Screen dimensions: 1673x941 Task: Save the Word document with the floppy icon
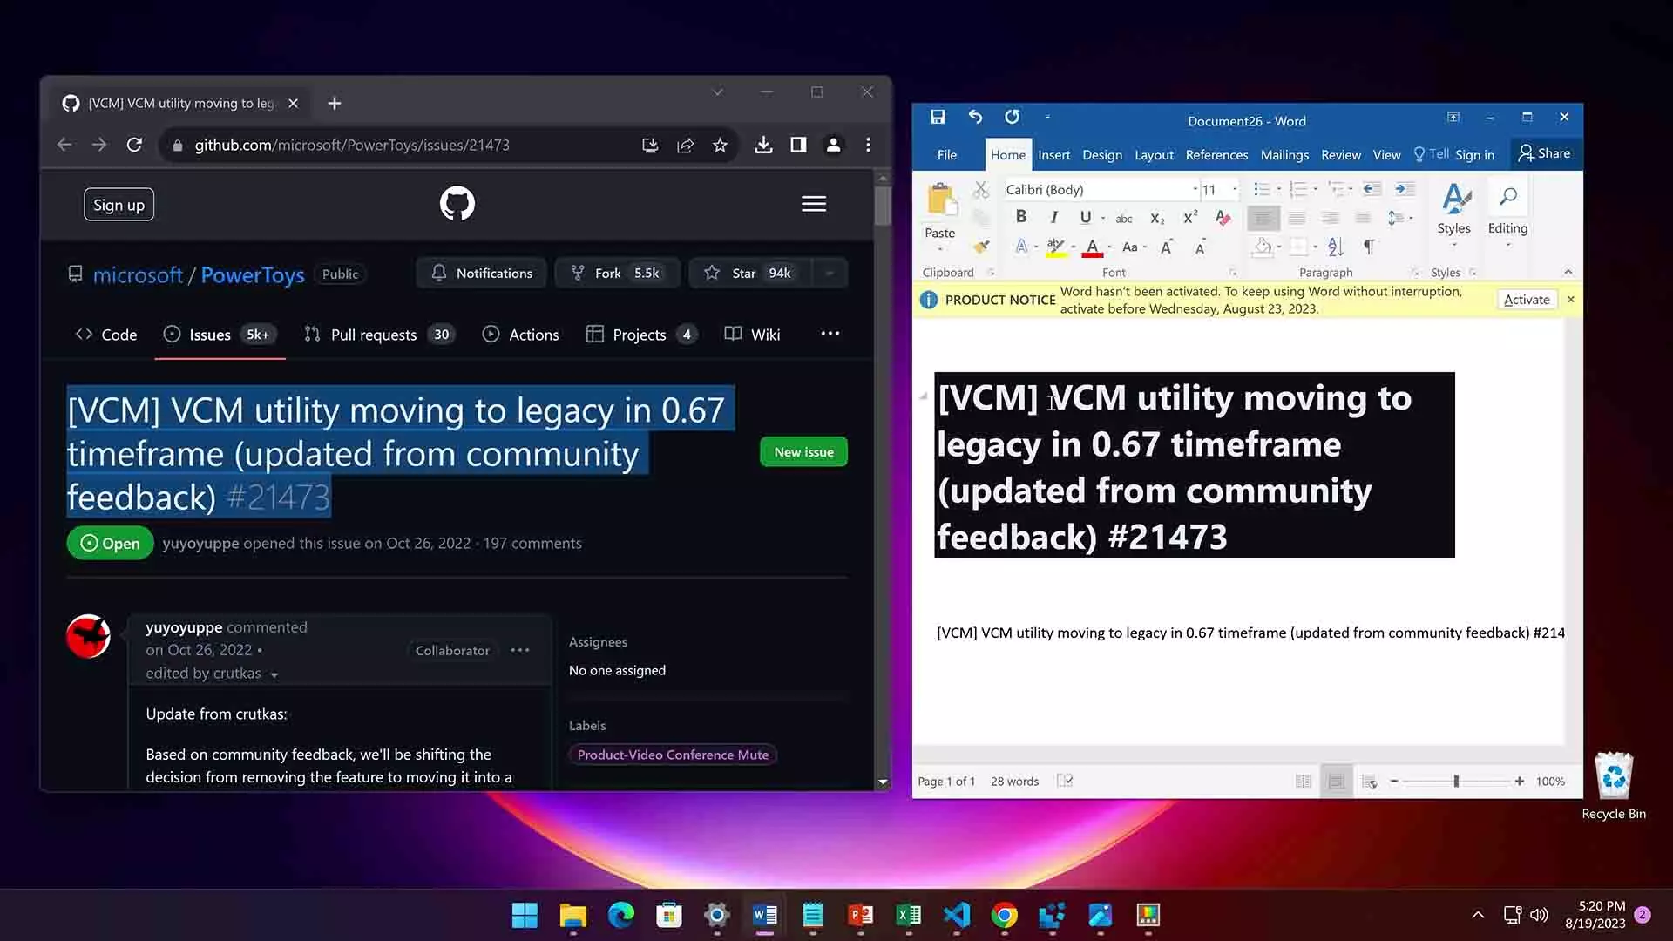[938, 117]
